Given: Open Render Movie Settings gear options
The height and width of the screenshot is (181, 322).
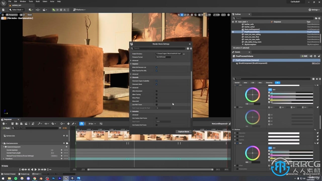Looking at the screenshot, I should click(191, 49).
